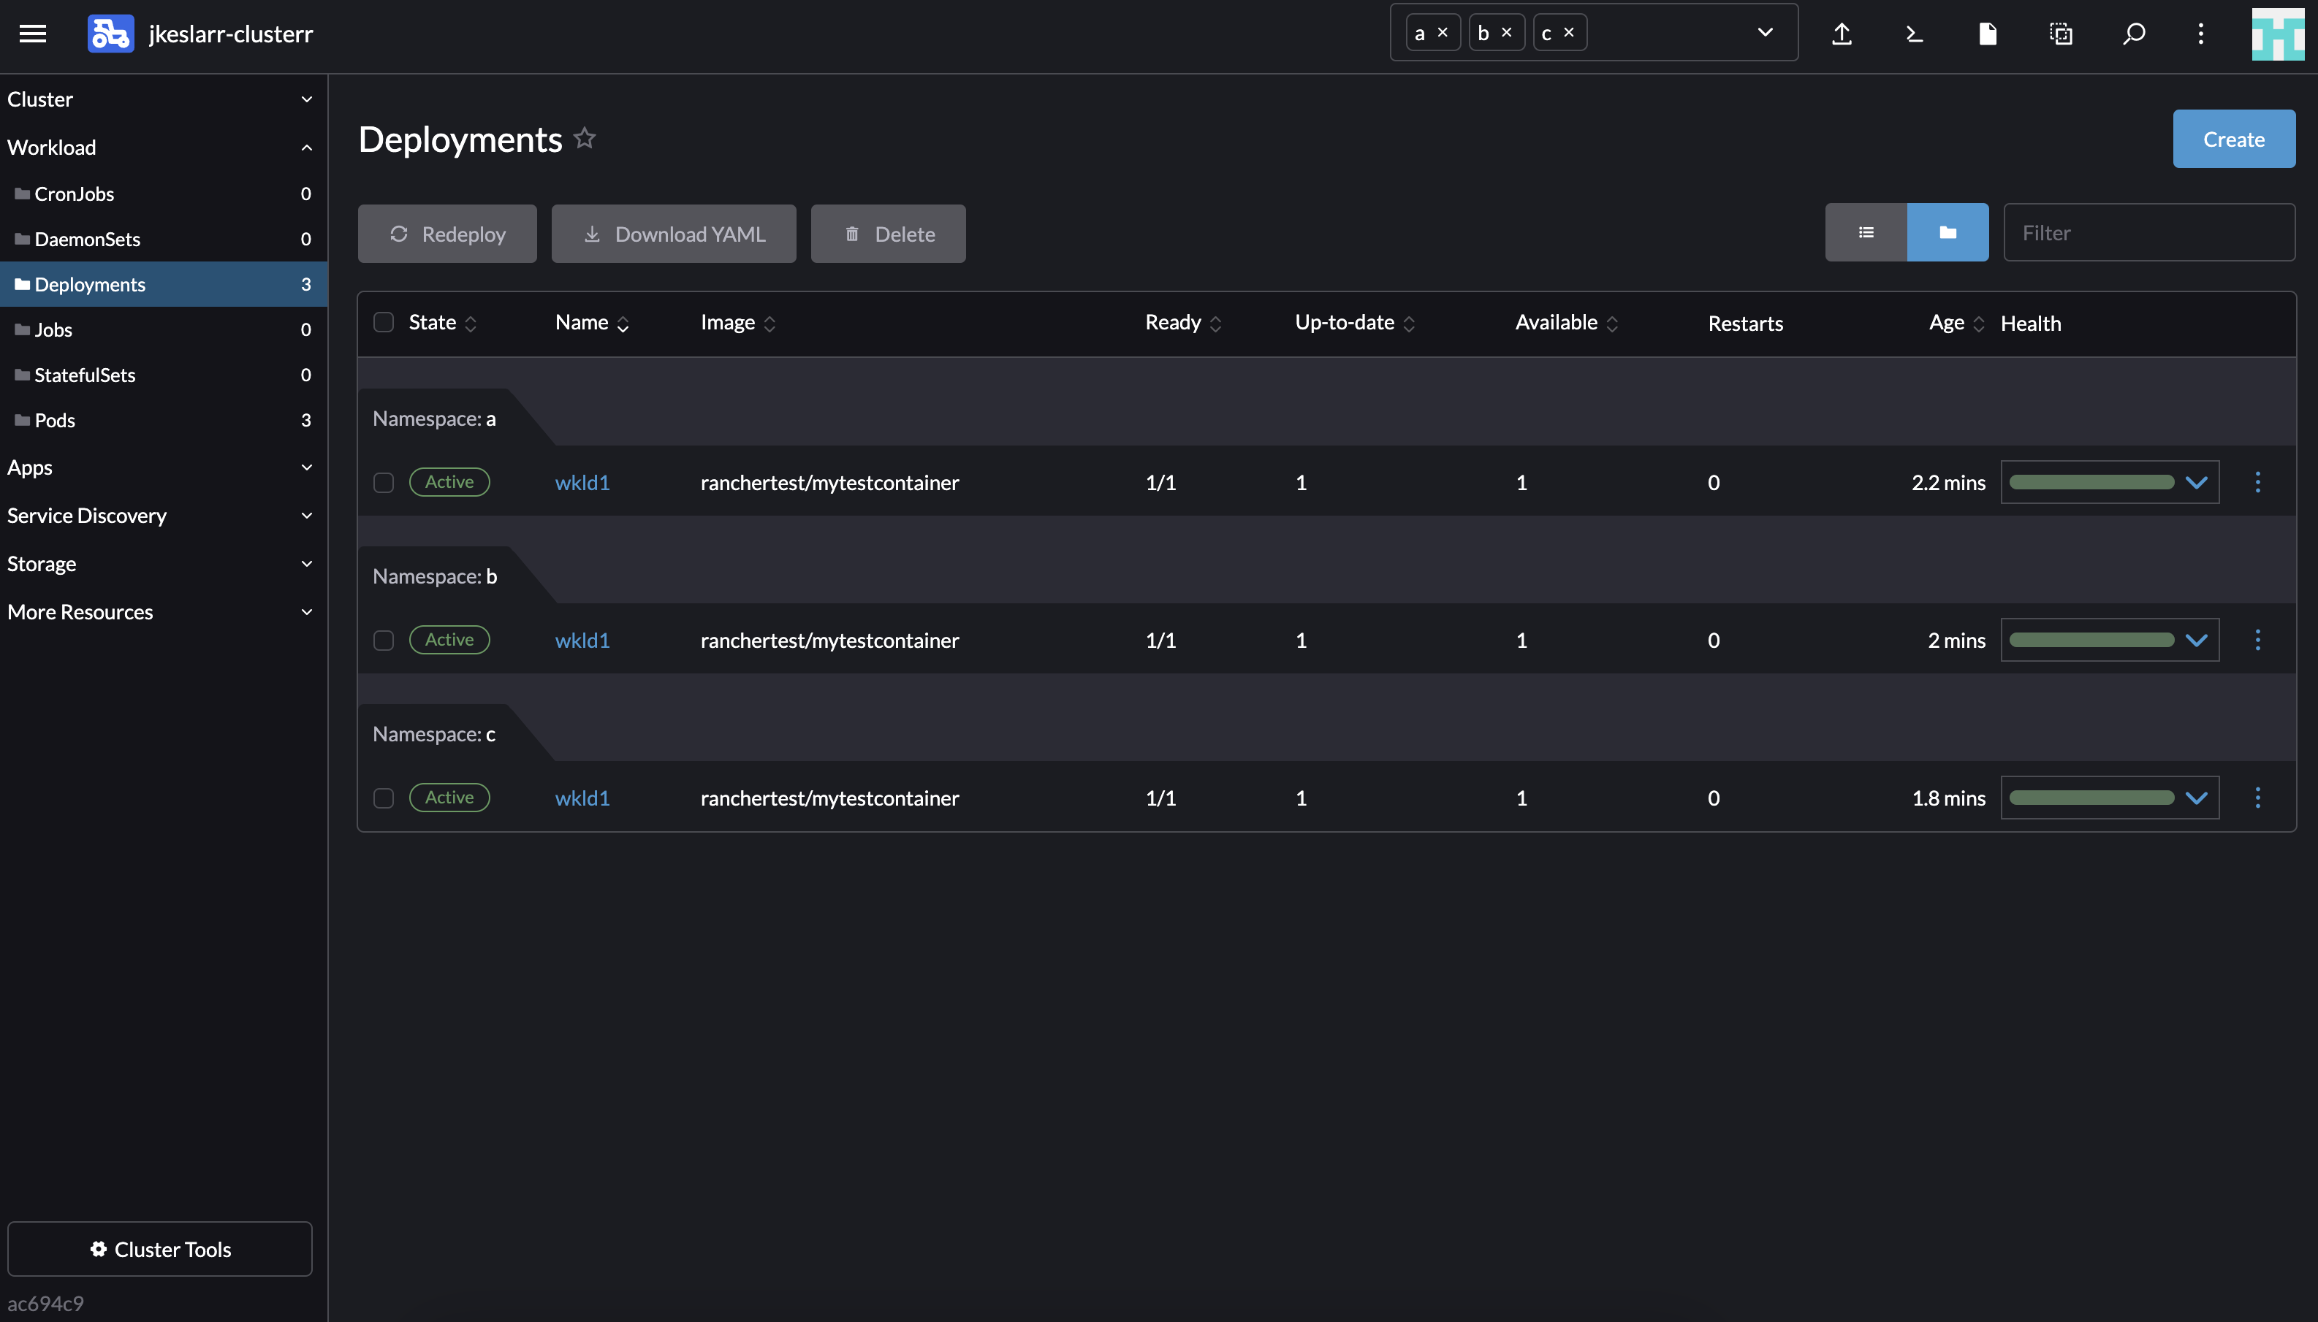Expand the health progress bar for namespace c

coord(2197,797)
